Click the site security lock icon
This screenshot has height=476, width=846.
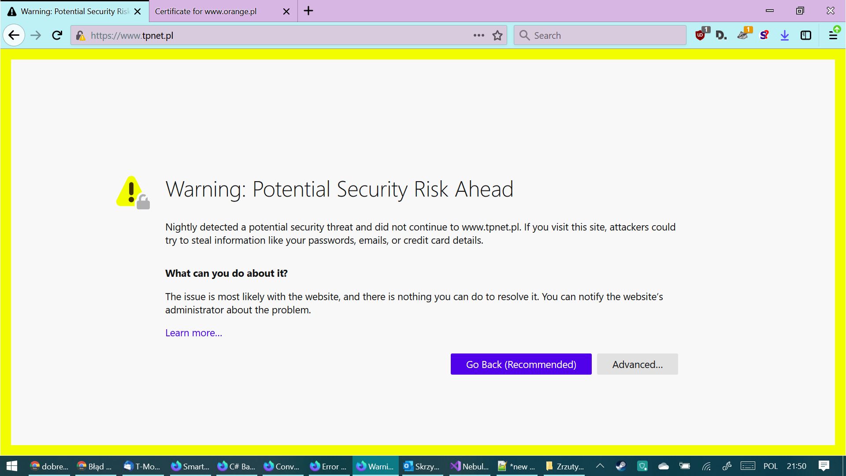click(x=80, y=35)
